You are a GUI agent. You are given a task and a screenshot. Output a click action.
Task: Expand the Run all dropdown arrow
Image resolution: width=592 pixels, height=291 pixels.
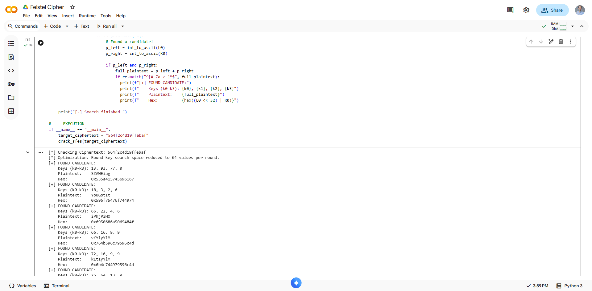click(123, 26)
